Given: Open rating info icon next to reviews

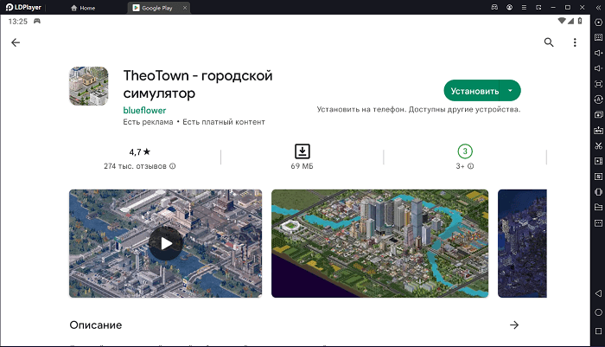Looking at the screenshot, I should [x=173, y=166].
